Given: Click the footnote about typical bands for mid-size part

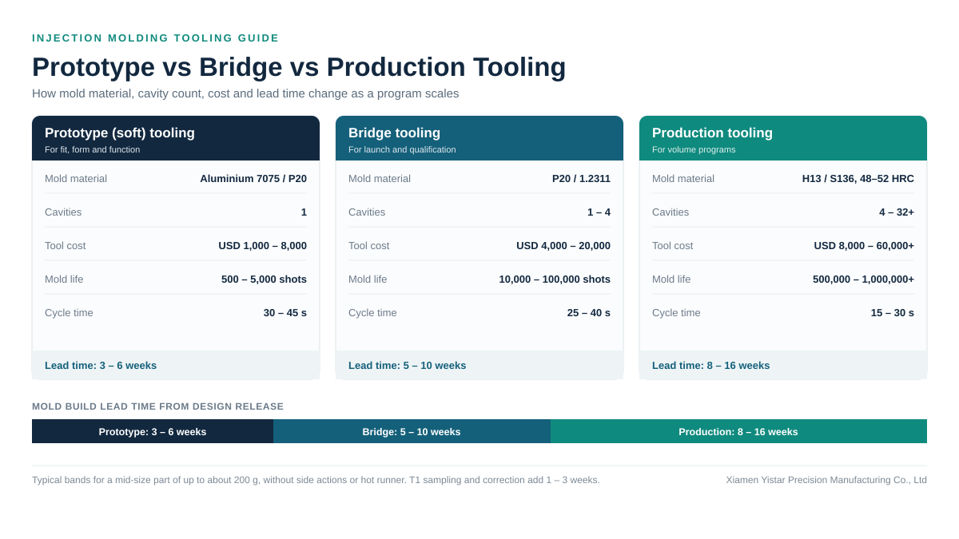Looking at the screenshot, I should tap(316, 480).
